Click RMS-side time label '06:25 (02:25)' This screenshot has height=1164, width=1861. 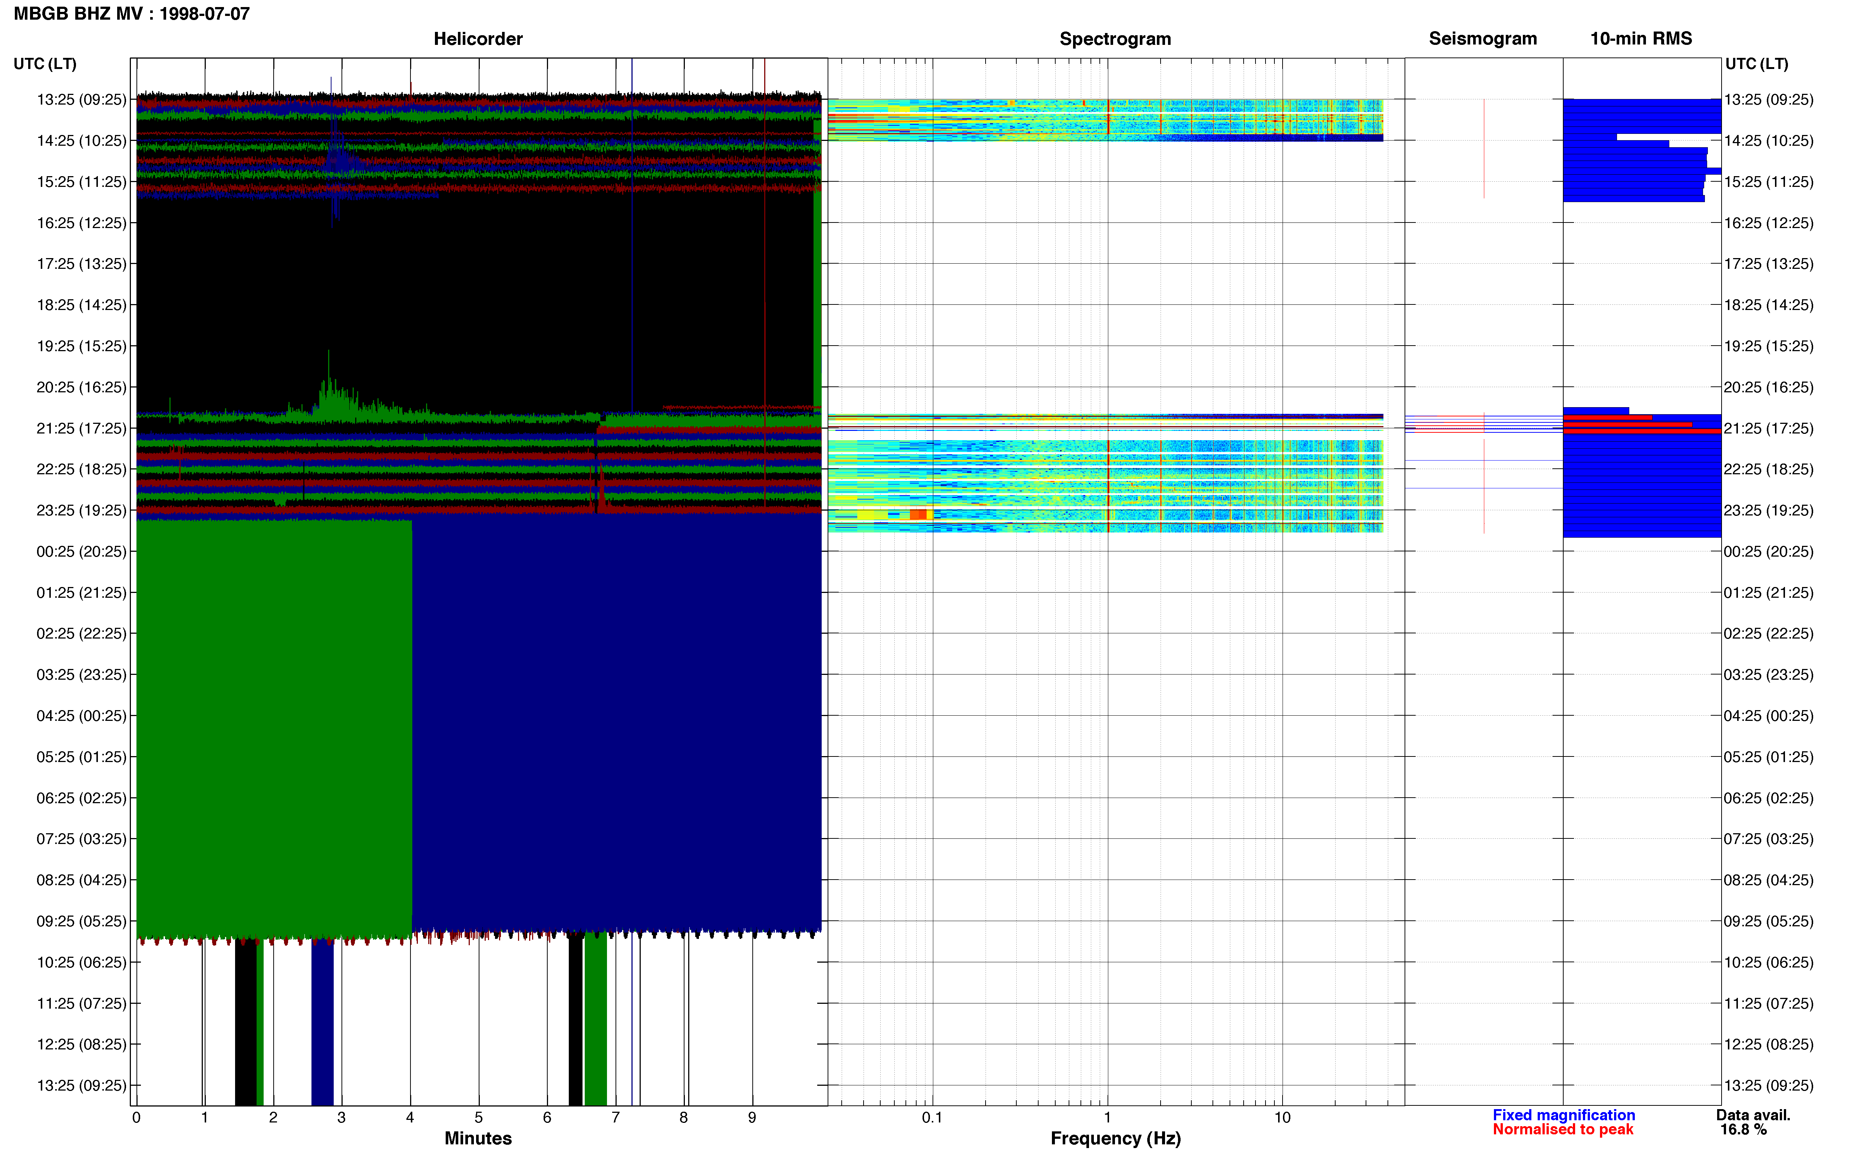pos(1769,798)
